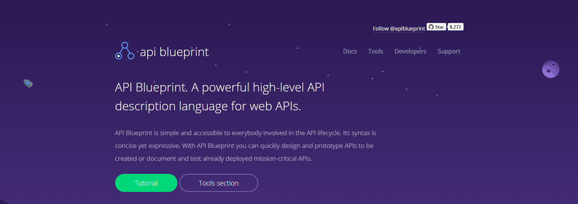Image resolution: width=578 pixels, height=204 pixels.
Task: Click the GitHub octocat icon
Action: click(431, 27)
